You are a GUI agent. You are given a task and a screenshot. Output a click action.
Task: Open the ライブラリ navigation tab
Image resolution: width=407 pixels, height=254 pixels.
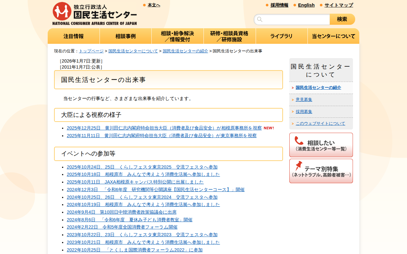coord(281,36)
